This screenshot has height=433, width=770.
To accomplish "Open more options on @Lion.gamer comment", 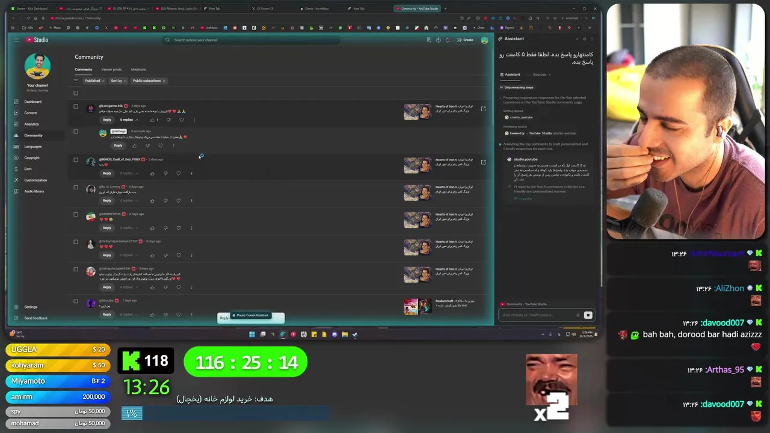I will pyautogui.click(x=194, y=120).
